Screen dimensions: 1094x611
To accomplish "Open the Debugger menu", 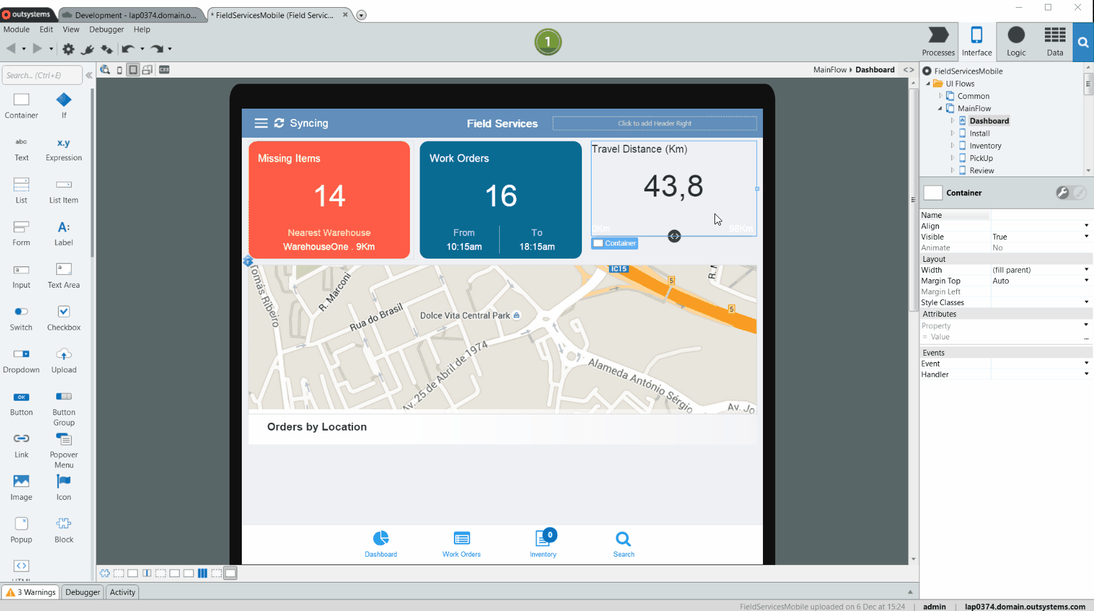I will click(x=106, y=29).
